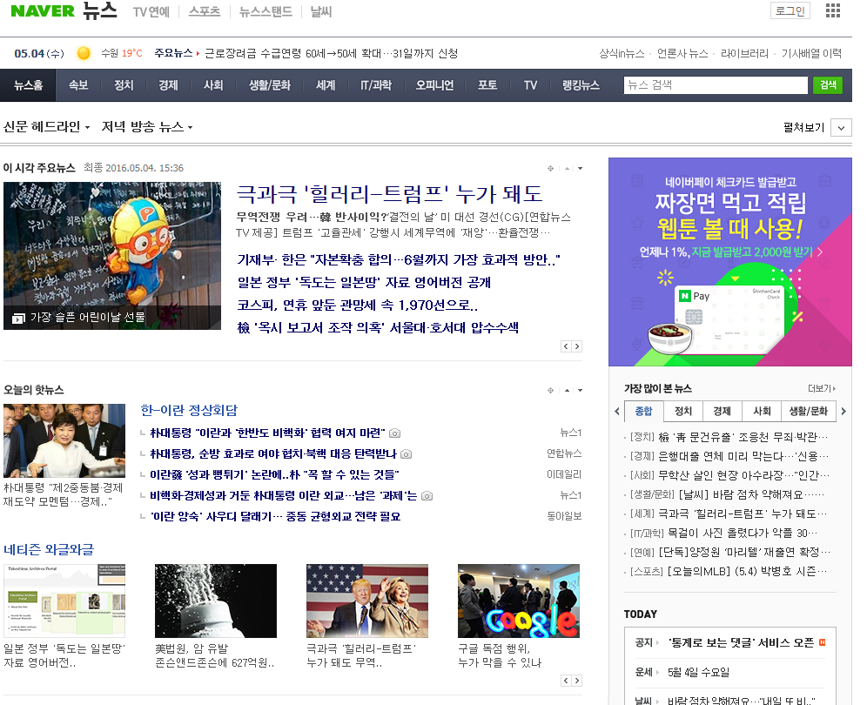This screenshot has width=867, height=705.
Task: Go to previous page of 이 시각 주요뉴스
Action: tap(566, 346)
